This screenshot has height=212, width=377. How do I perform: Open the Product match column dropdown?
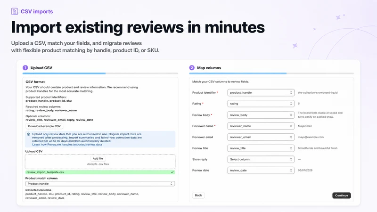[x=100, y=184]
